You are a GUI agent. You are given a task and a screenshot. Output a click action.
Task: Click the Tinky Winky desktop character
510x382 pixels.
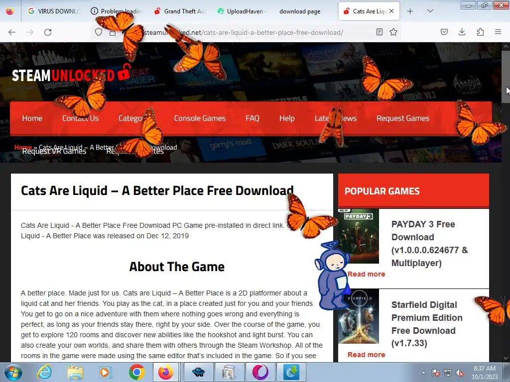click(332, 275)
